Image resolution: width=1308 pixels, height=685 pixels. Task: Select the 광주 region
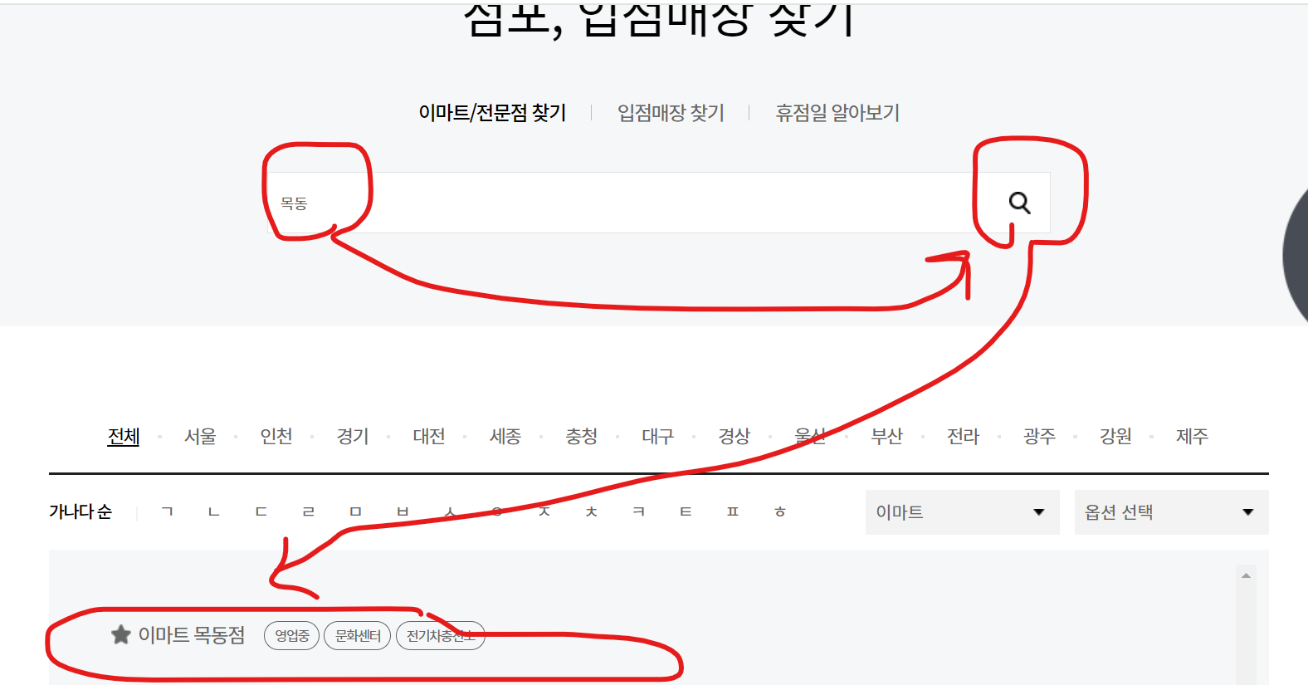pos(1040,436)
